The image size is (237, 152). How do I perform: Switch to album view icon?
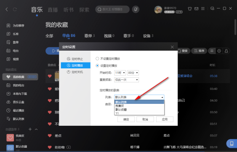click(x=219, y=51)
